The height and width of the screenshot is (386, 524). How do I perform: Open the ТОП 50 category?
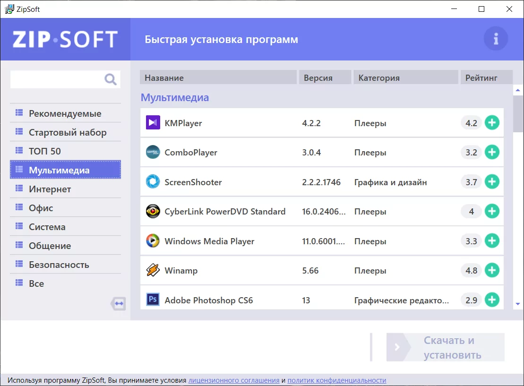point(66,151)
